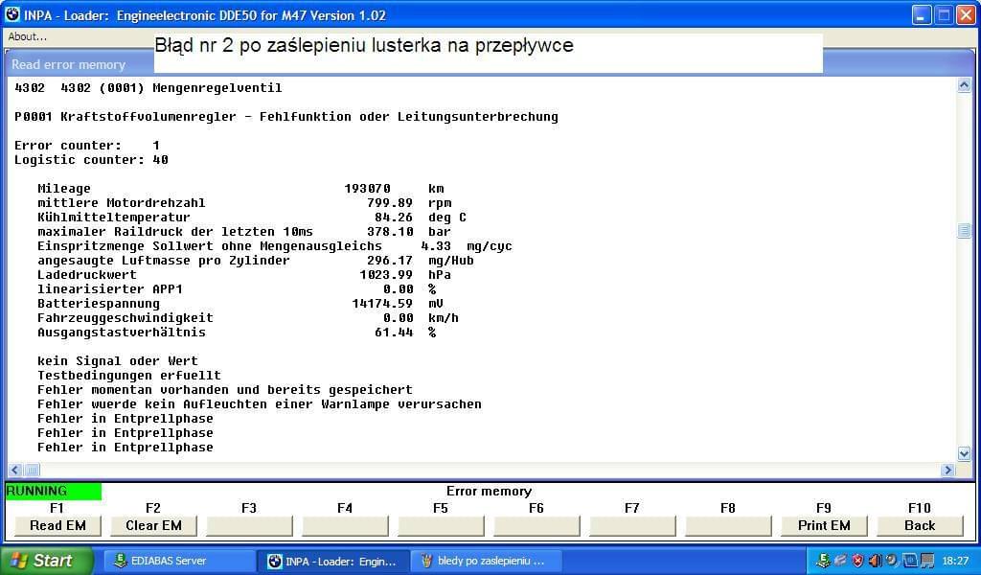Click the empty F6 function button
Screen dimensions: 981x575
point(536,525)
